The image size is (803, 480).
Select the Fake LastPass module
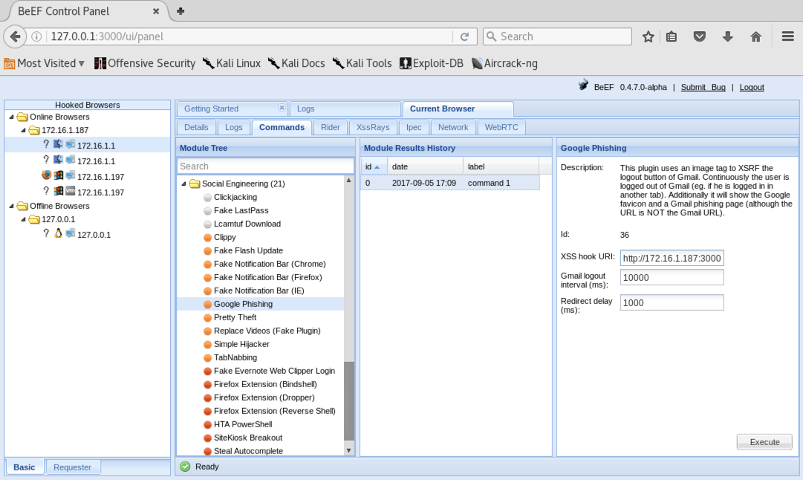click(241, 210)
